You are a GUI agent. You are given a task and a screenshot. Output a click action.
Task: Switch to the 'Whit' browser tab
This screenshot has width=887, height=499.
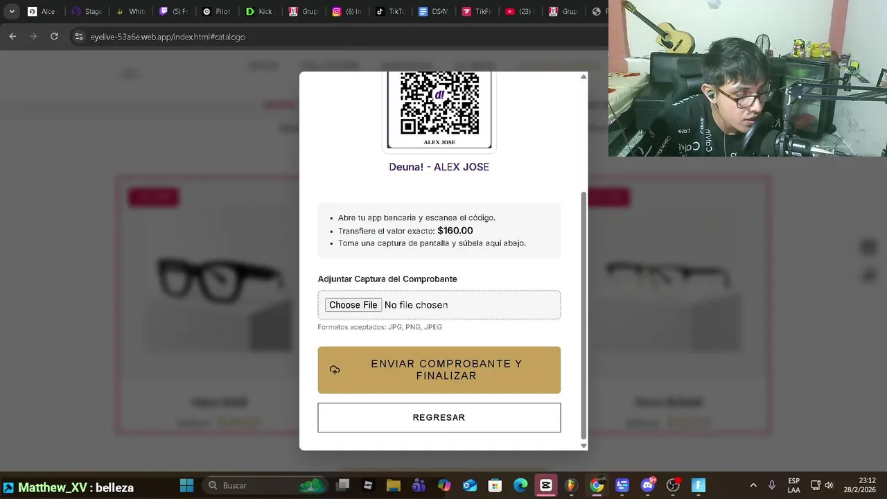(130, 11)
